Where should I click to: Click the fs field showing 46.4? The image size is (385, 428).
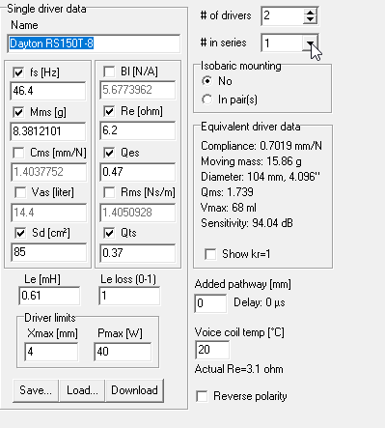(48, 91)
